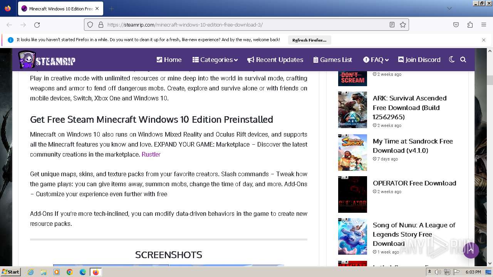The image size is (493, 277).
Task: Open a new browser tab
Action: [x=111, y=8]
